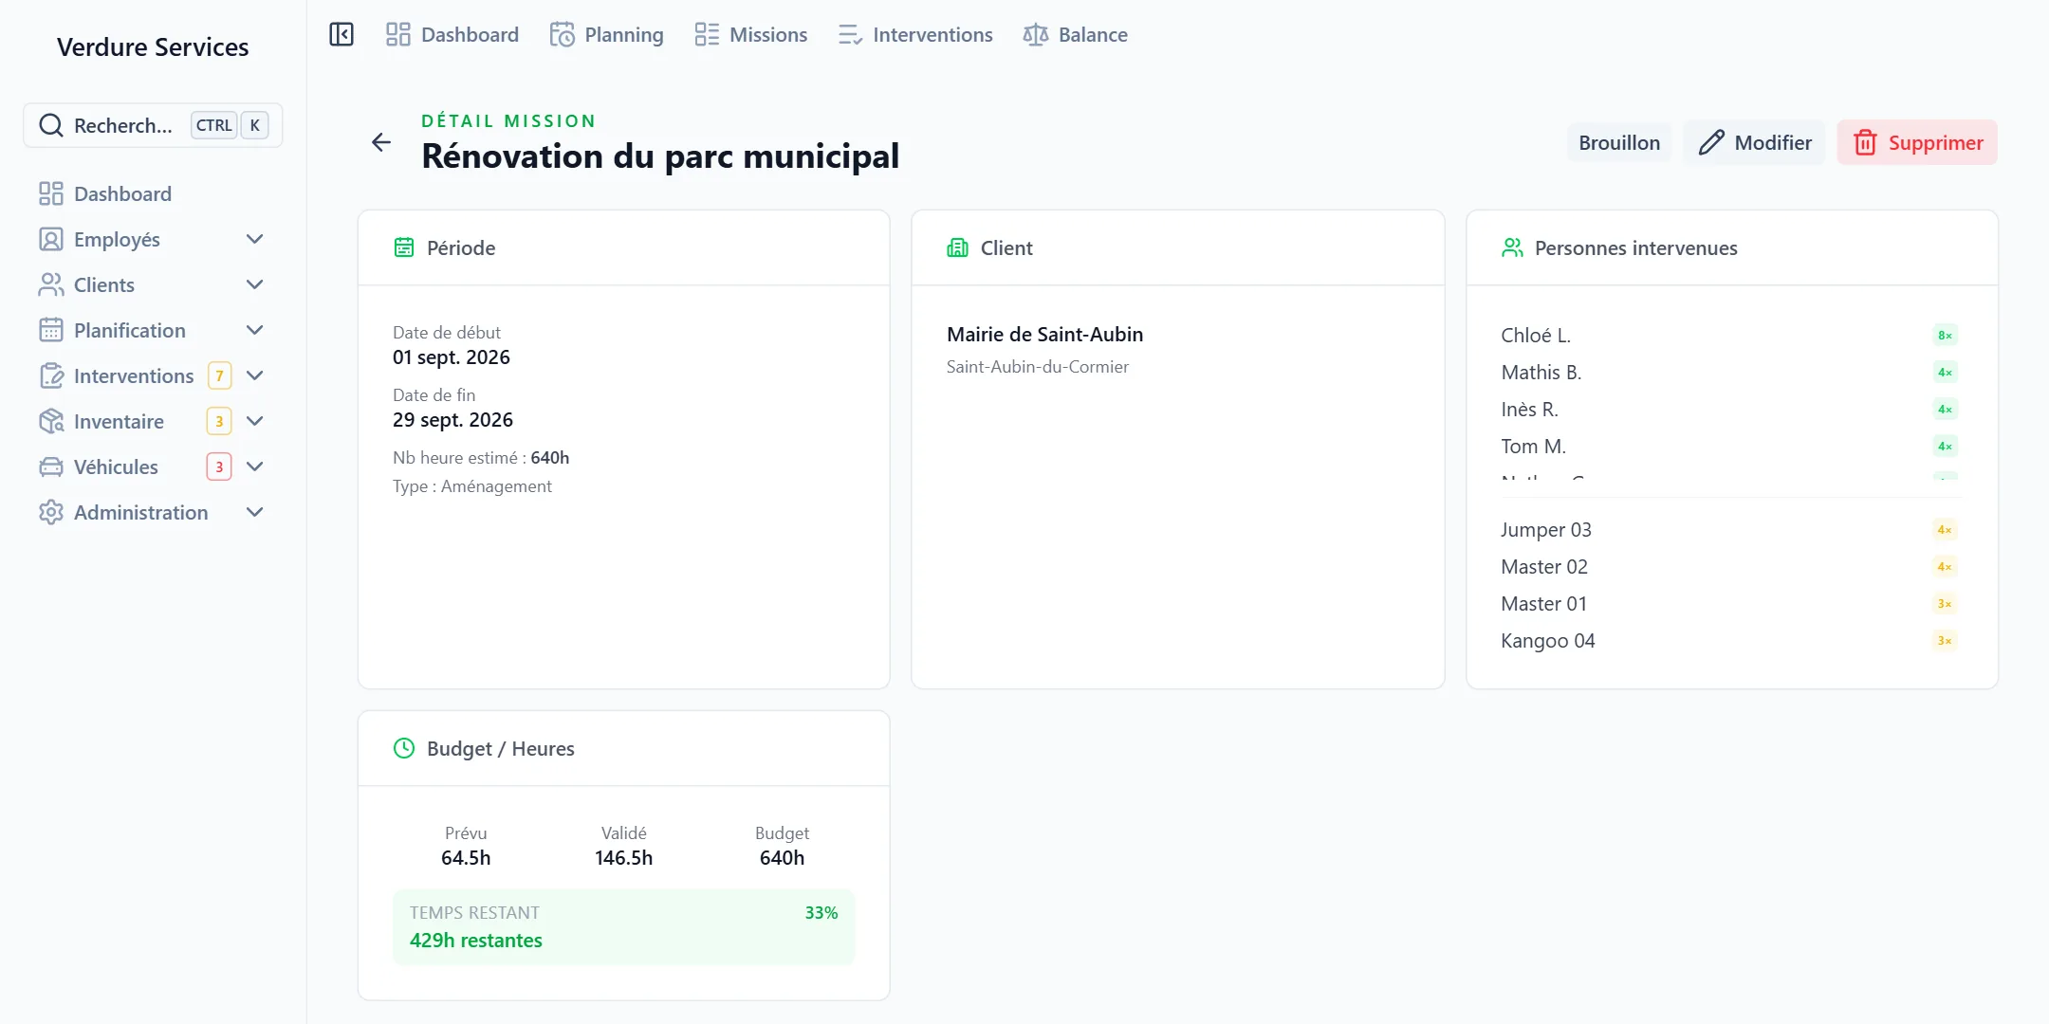Click the Recherch... search field
2049x1024 pixels.
[153, 125]
